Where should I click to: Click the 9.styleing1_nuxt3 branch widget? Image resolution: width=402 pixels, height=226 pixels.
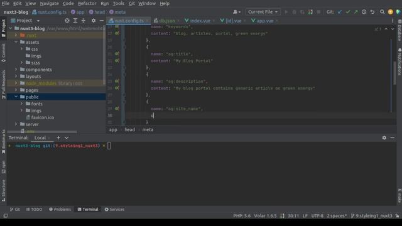371,216
